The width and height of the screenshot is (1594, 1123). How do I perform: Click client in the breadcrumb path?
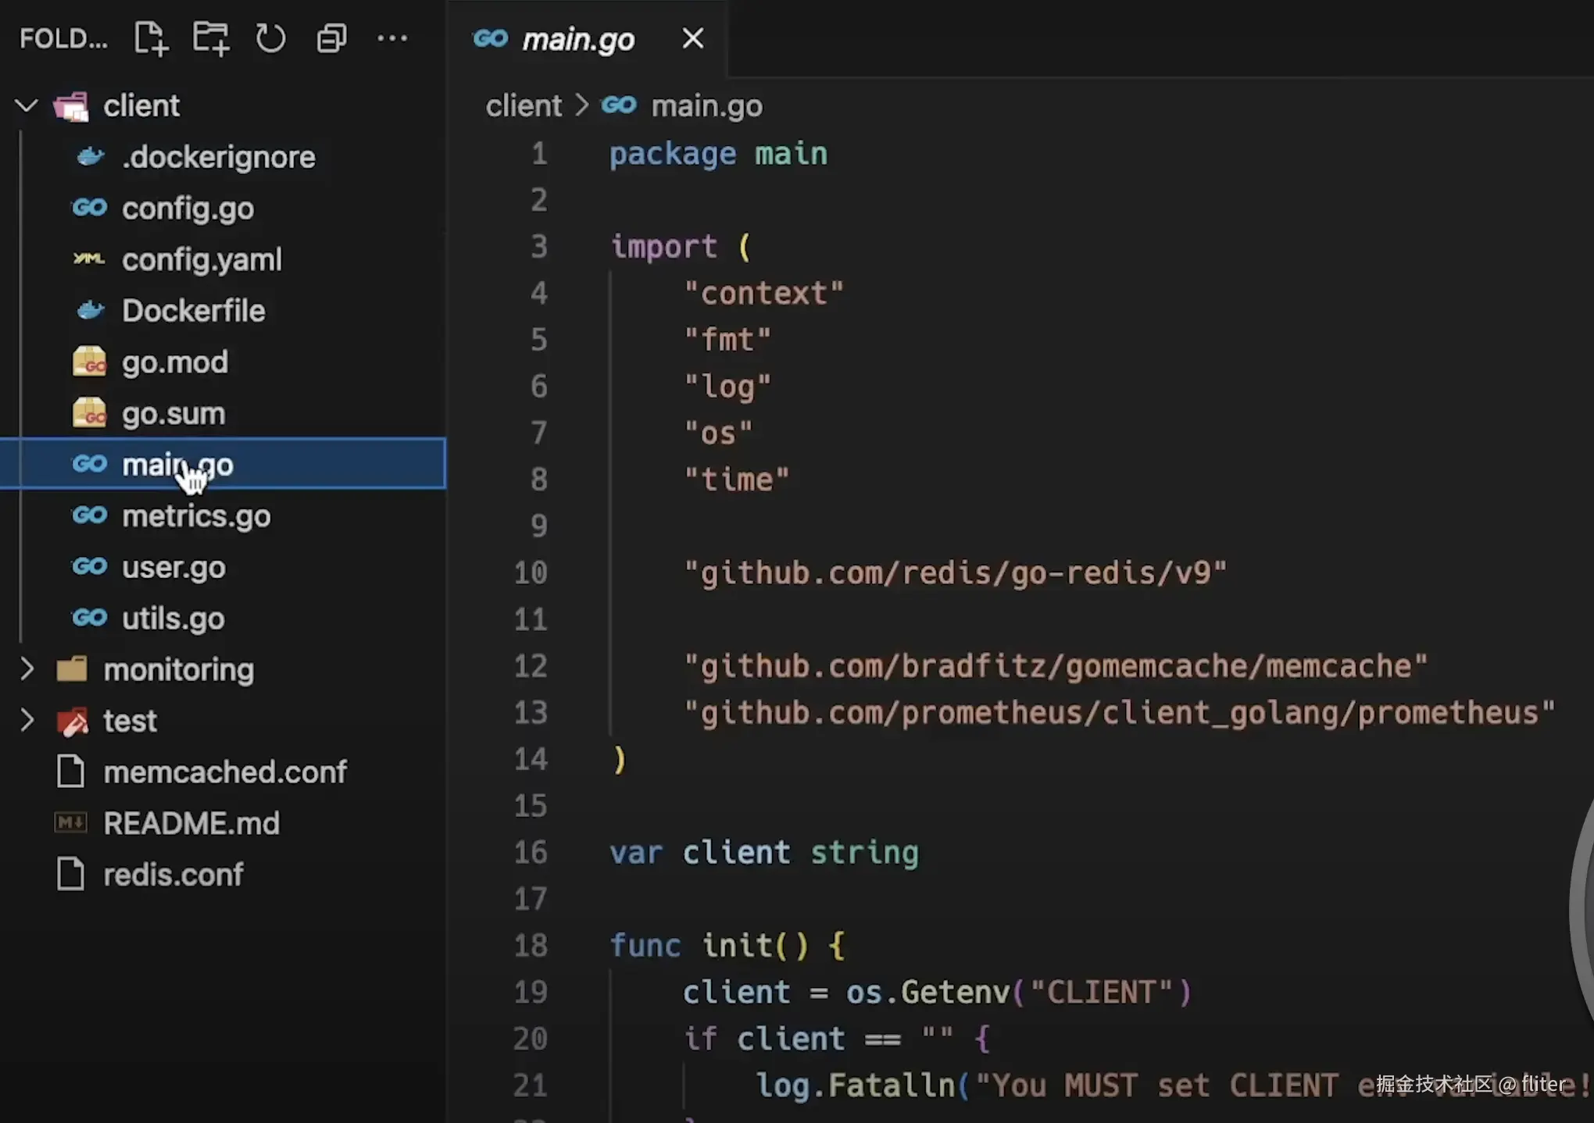523,105
